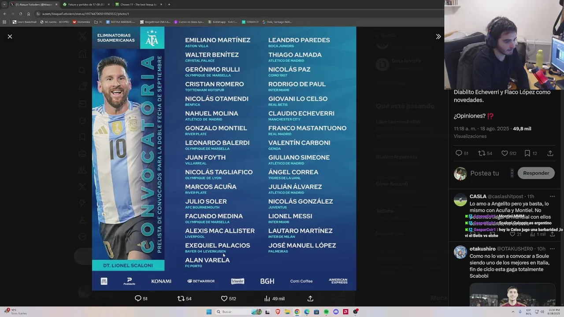Open Discord from taskbar
Image resolution: width=564 pixels, height=317 pixels.
336,312
